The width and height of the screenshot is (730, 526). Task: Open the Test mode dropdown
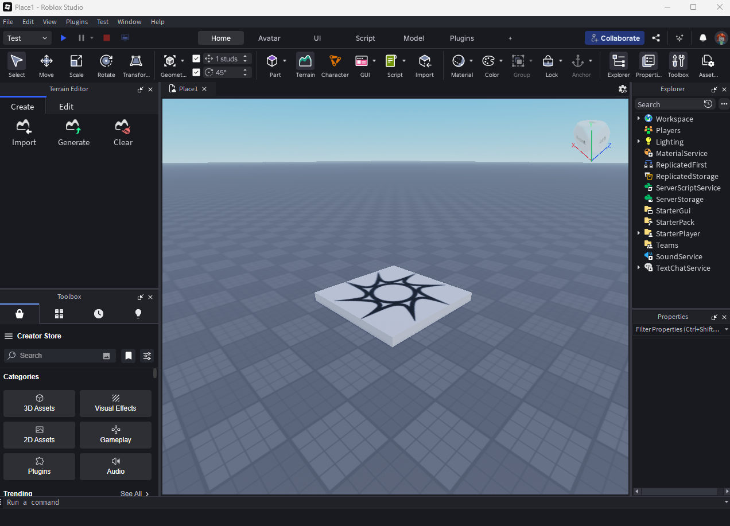pyautogui.click(x=28, y=38)
